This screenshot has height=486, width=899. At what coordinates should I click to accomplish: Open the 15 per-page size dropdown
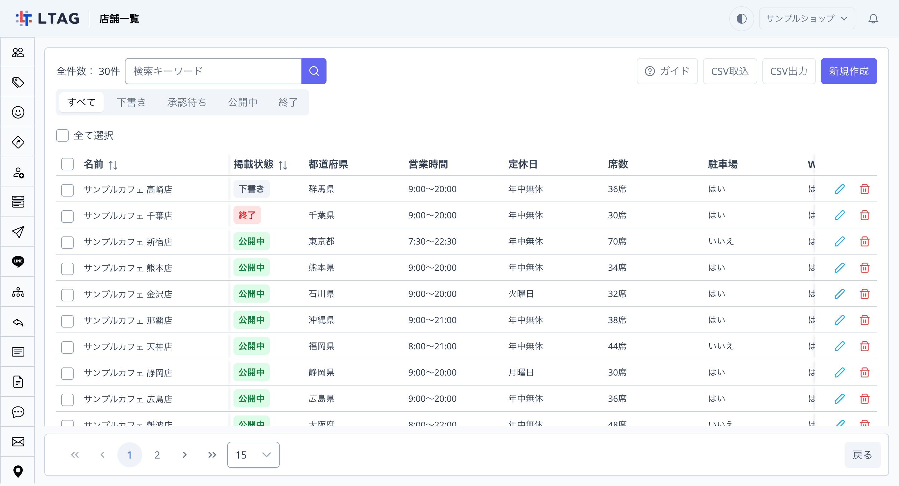(253, 454)
